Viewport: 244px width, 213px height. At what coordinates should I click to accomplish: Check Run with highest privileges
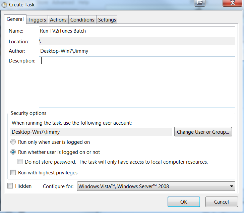(x=13, y=172)
